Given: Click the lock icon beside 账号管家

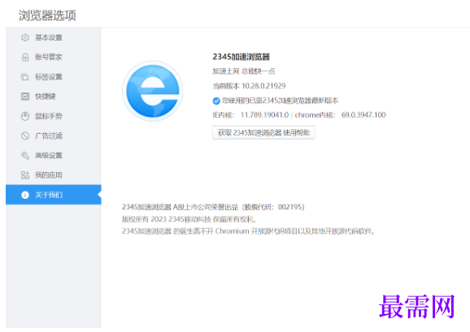Looking at the screenshot, I should tap(25, 57).
